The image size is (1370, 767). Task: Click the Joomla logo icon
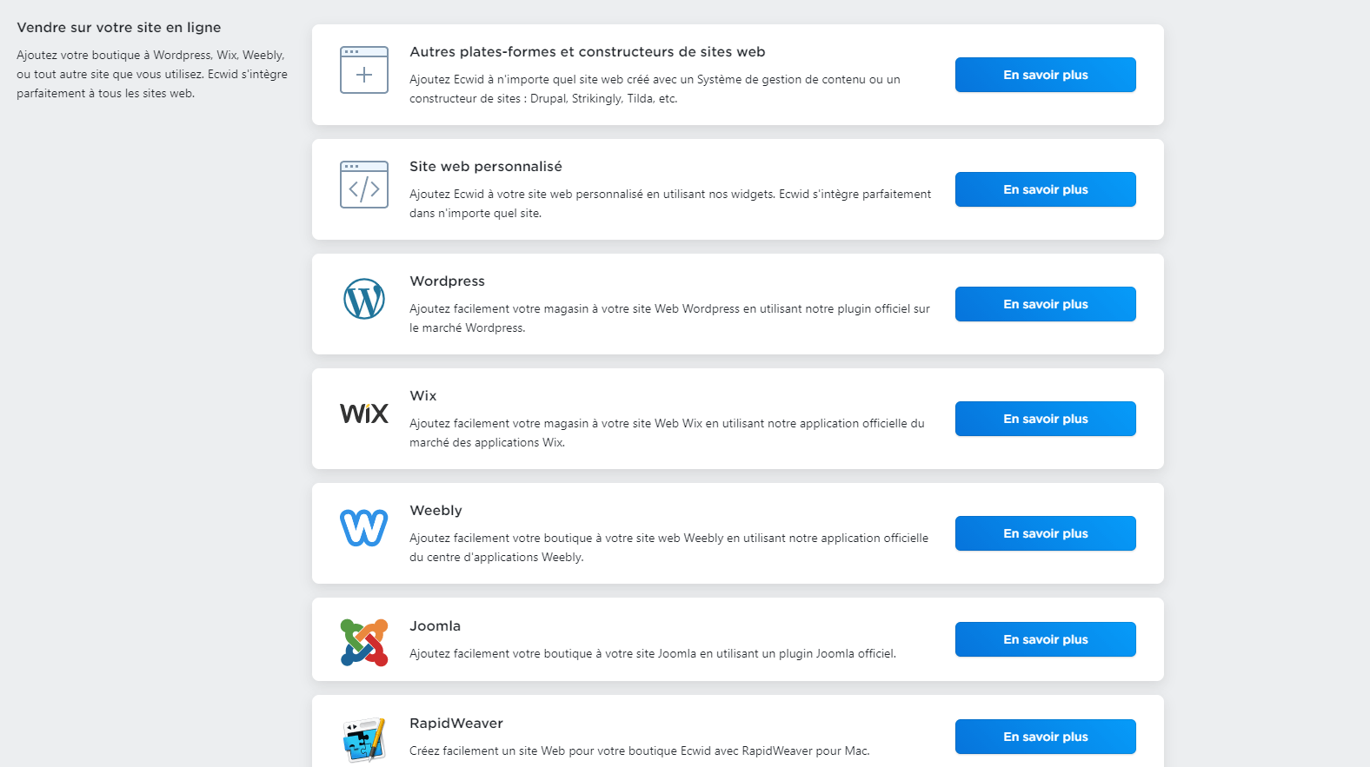[363, 643]
